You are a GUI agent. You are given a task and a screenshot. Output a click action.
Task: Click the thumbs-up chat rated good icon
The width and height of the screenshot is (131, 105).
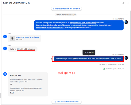[x=104, y=69]
